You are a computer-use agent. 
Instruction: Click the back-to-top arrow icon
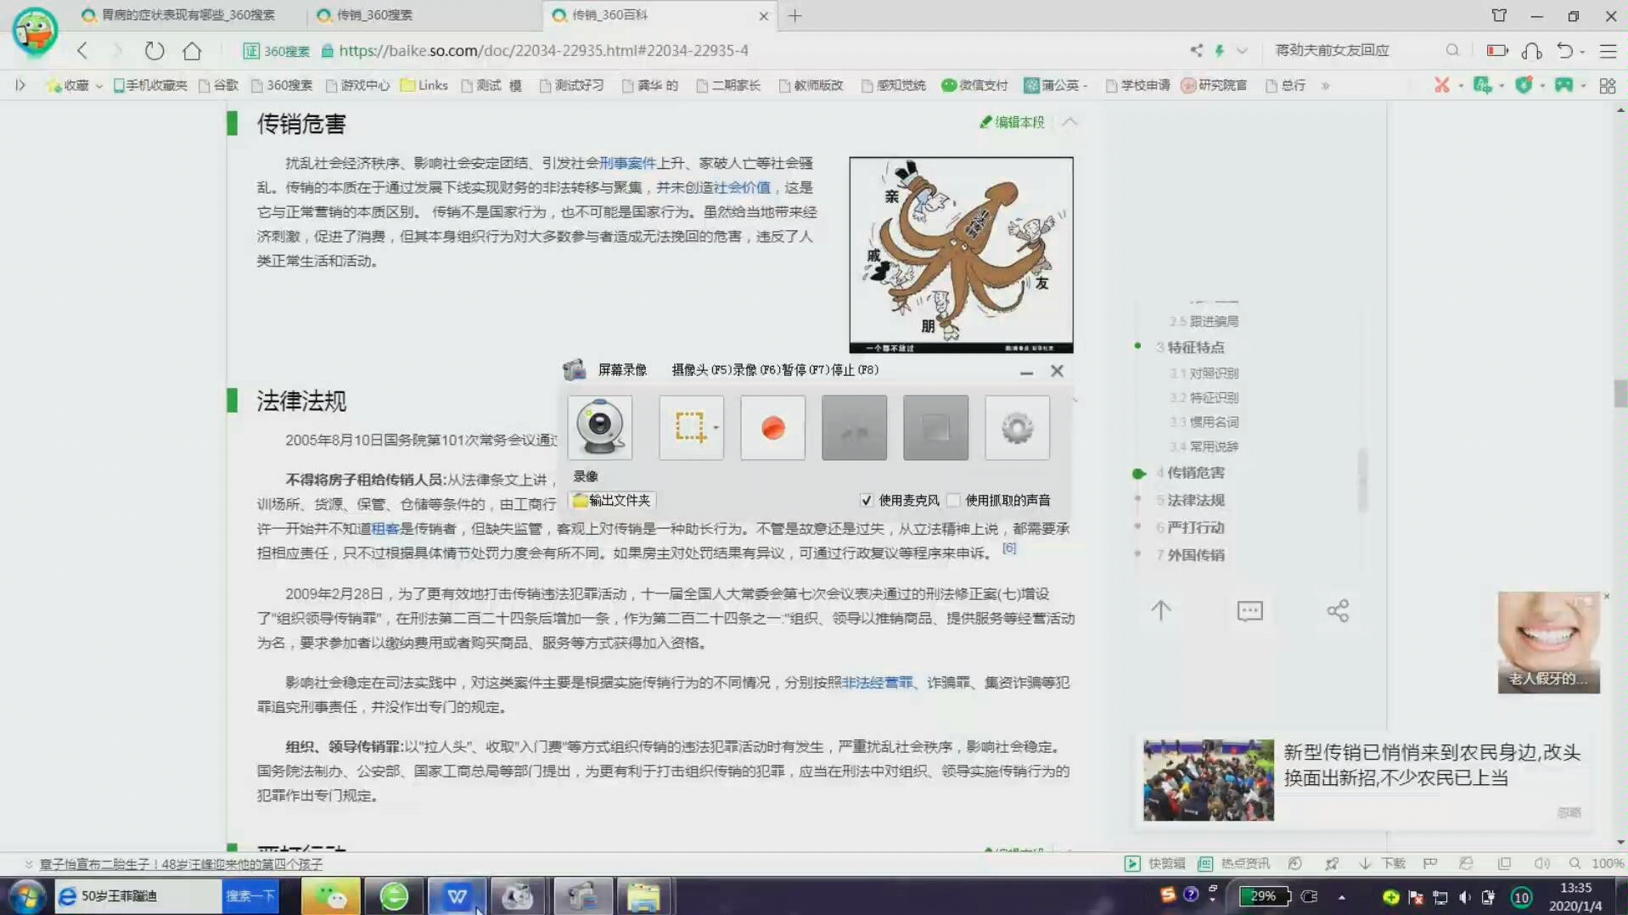pos(1160,610)
